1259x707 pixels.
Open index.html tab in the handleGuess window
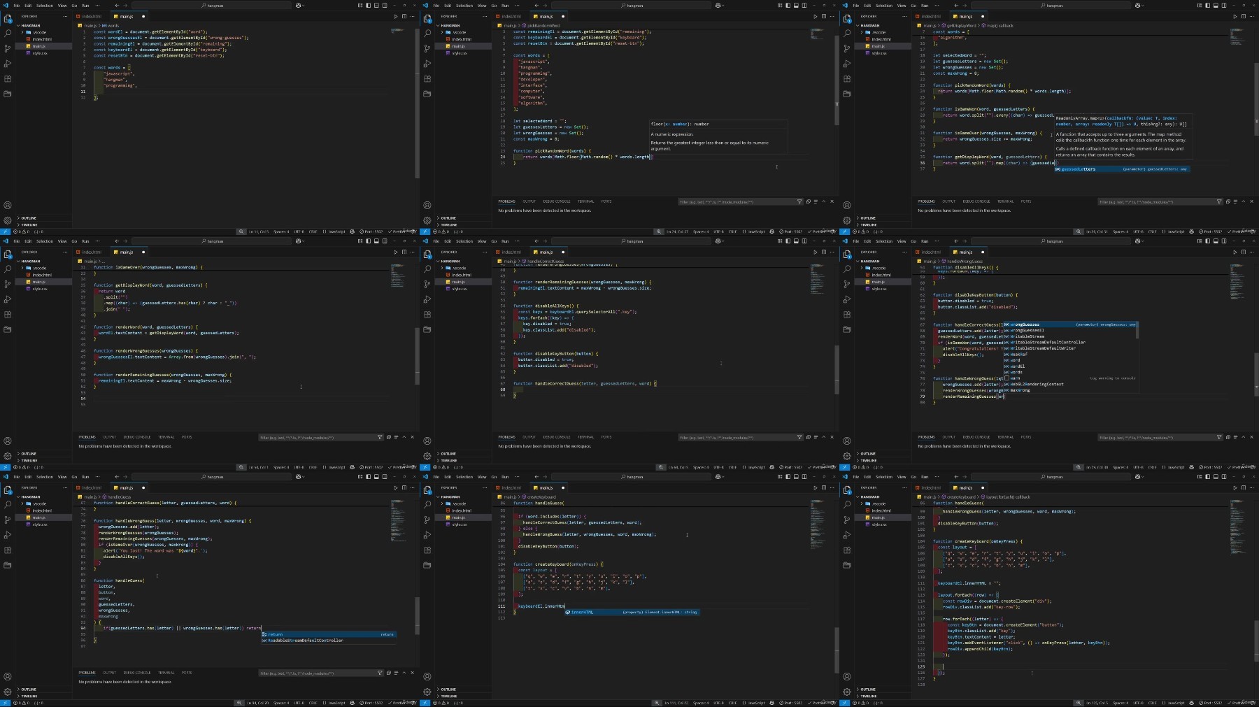(90, 487)
